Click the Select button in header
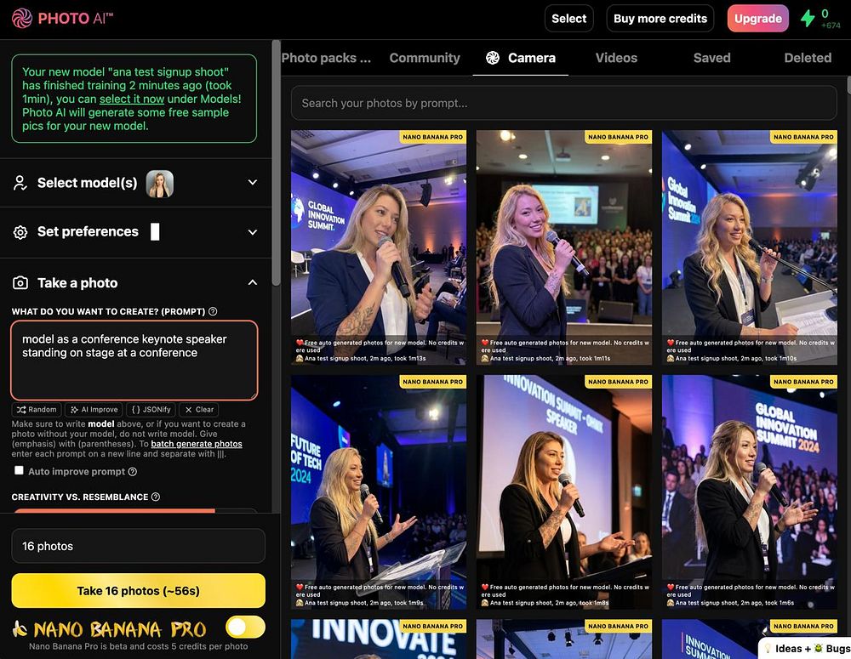This screenshot has width=851, height=659. click(568, 19)
